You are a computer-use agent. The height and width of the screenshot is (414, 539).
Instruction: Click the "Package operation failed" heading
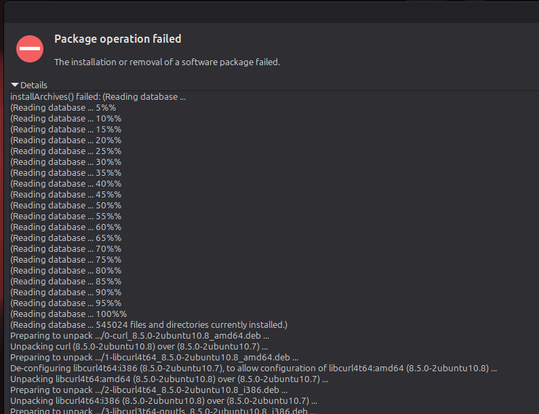click(x=117, y=39)
